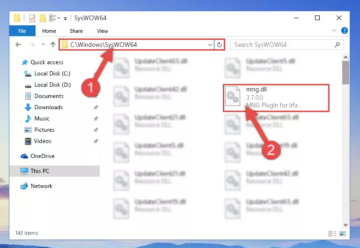360x248 pixels.
Task: Go up one folder level arrow
Action: point(53,45)
